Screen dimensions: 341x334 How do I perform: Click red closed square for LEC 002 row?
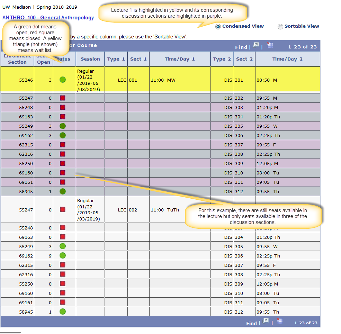pos(63,210)
